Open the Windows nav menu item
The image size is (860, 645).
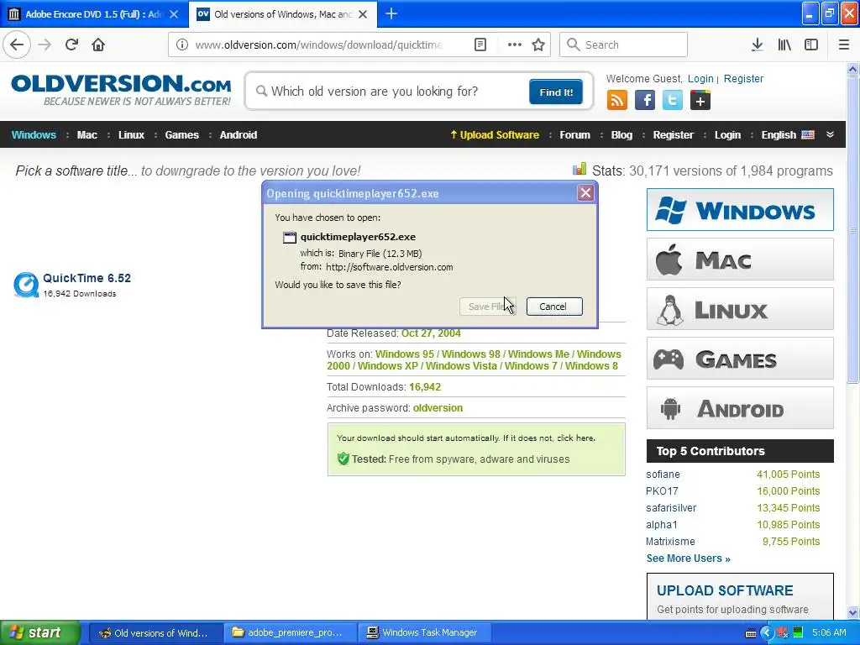34,135
